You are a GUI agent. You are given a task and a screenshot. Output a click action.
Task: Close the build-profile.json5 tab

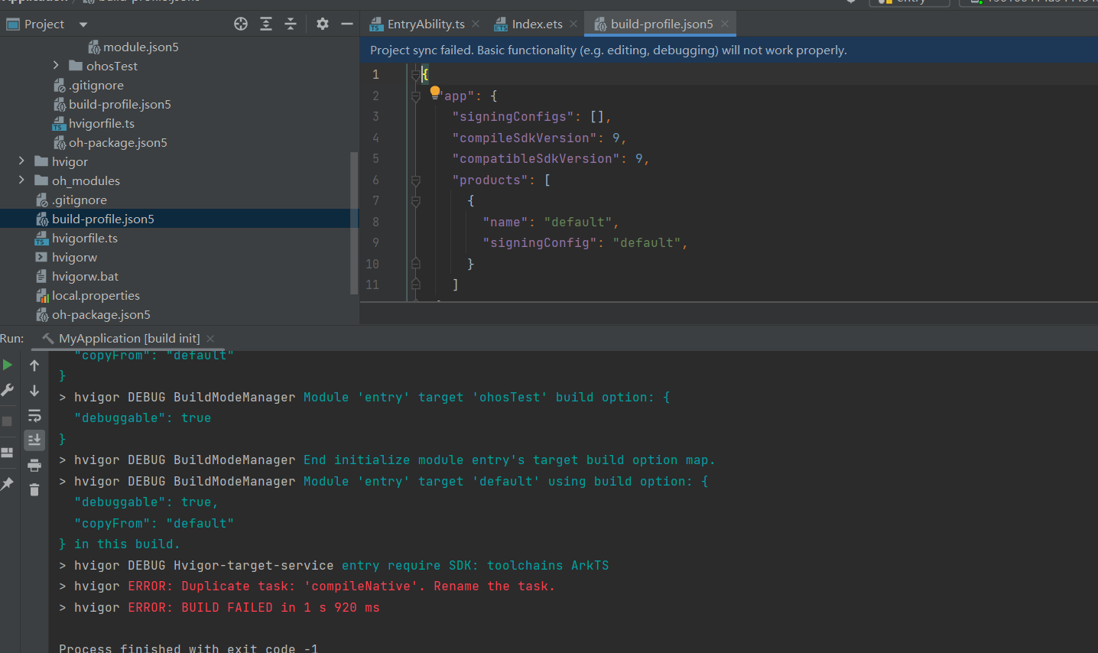(725, 24)
